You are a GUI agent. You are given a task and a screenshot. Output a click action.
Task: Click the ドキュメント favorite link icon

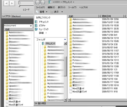(36, 22)
